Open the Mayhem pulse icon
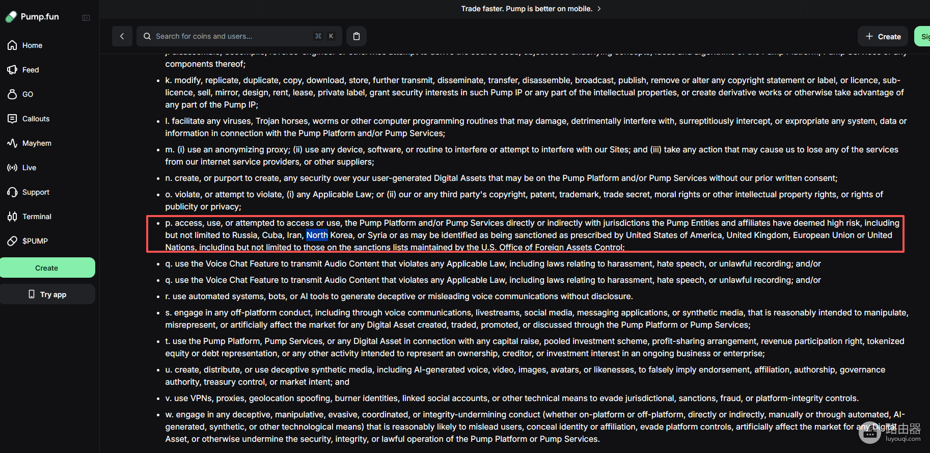This screenshot has width=930, height=453. (x=12, y=143)
